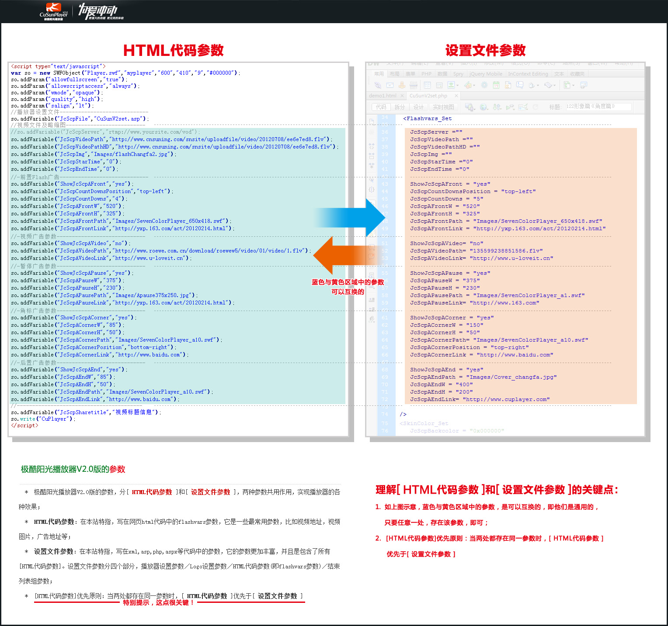Open the Multiscreen preview dropdown
The height and width of the screenshot is (626, 668).
tap(470, 107)
